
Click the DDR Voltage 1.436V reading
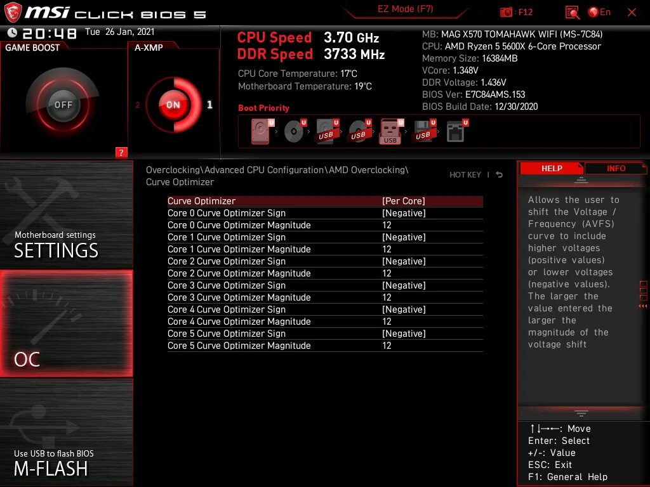point(464,82)
